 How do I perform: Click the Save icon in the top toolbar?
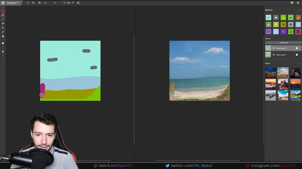[x=40, y=3]
